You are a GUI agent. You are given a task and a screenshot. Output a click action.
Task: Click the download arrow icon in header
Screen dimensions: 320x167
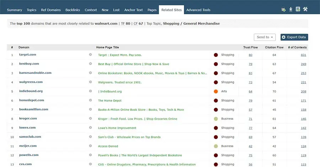[x=290, y=9]
